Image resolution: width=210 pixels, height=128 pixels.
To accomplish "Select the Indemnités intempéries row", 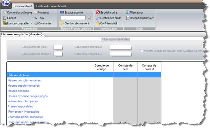I will click(x=84, y=101).
